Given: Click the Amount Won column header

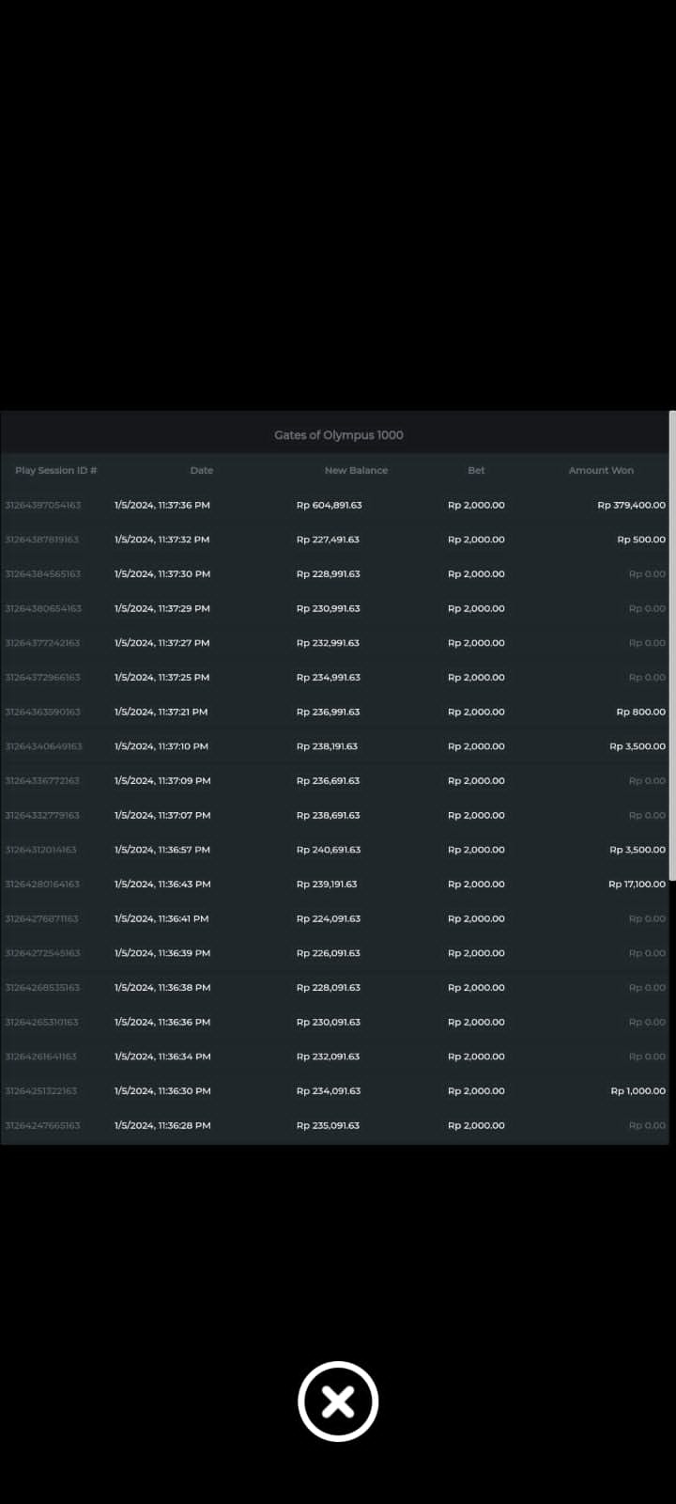Looking at the screenshot, I should pyautogui.click(x=601, y=470).
